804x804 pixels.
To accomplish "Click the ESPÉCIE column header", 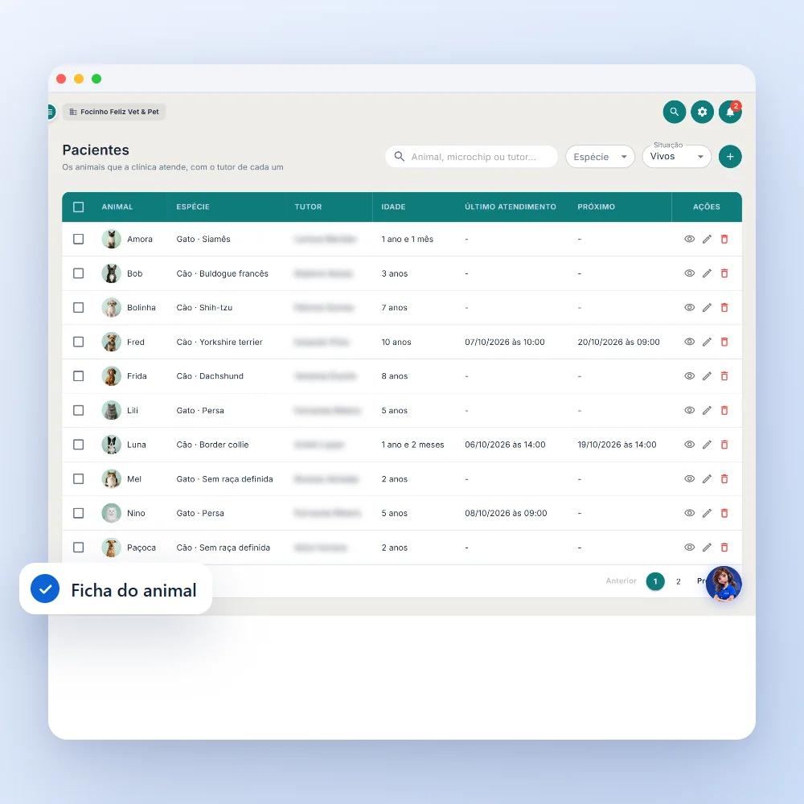I will [x=193, y=207].
